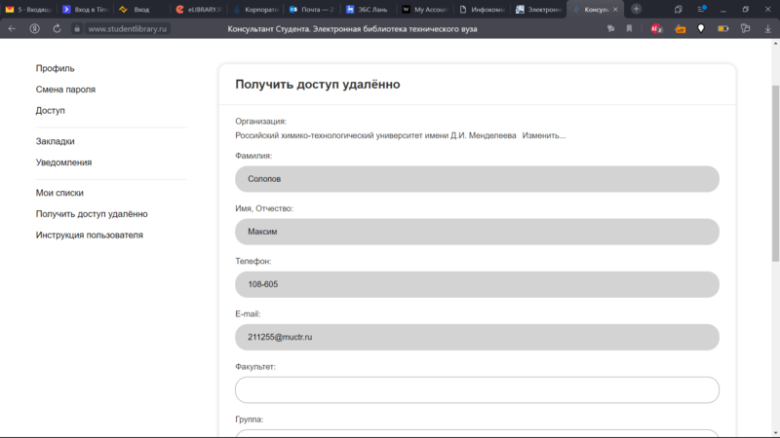Screen dimensions: 780x438
Task: Bookmark this page using the bookmark icon
Action: click(629, 29)
